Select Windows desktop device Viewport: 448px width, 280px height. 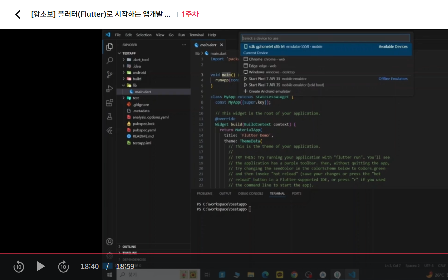[x=326, y=72]
